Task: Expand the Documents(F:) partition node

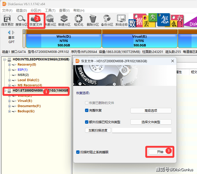Action: point(10,106)
